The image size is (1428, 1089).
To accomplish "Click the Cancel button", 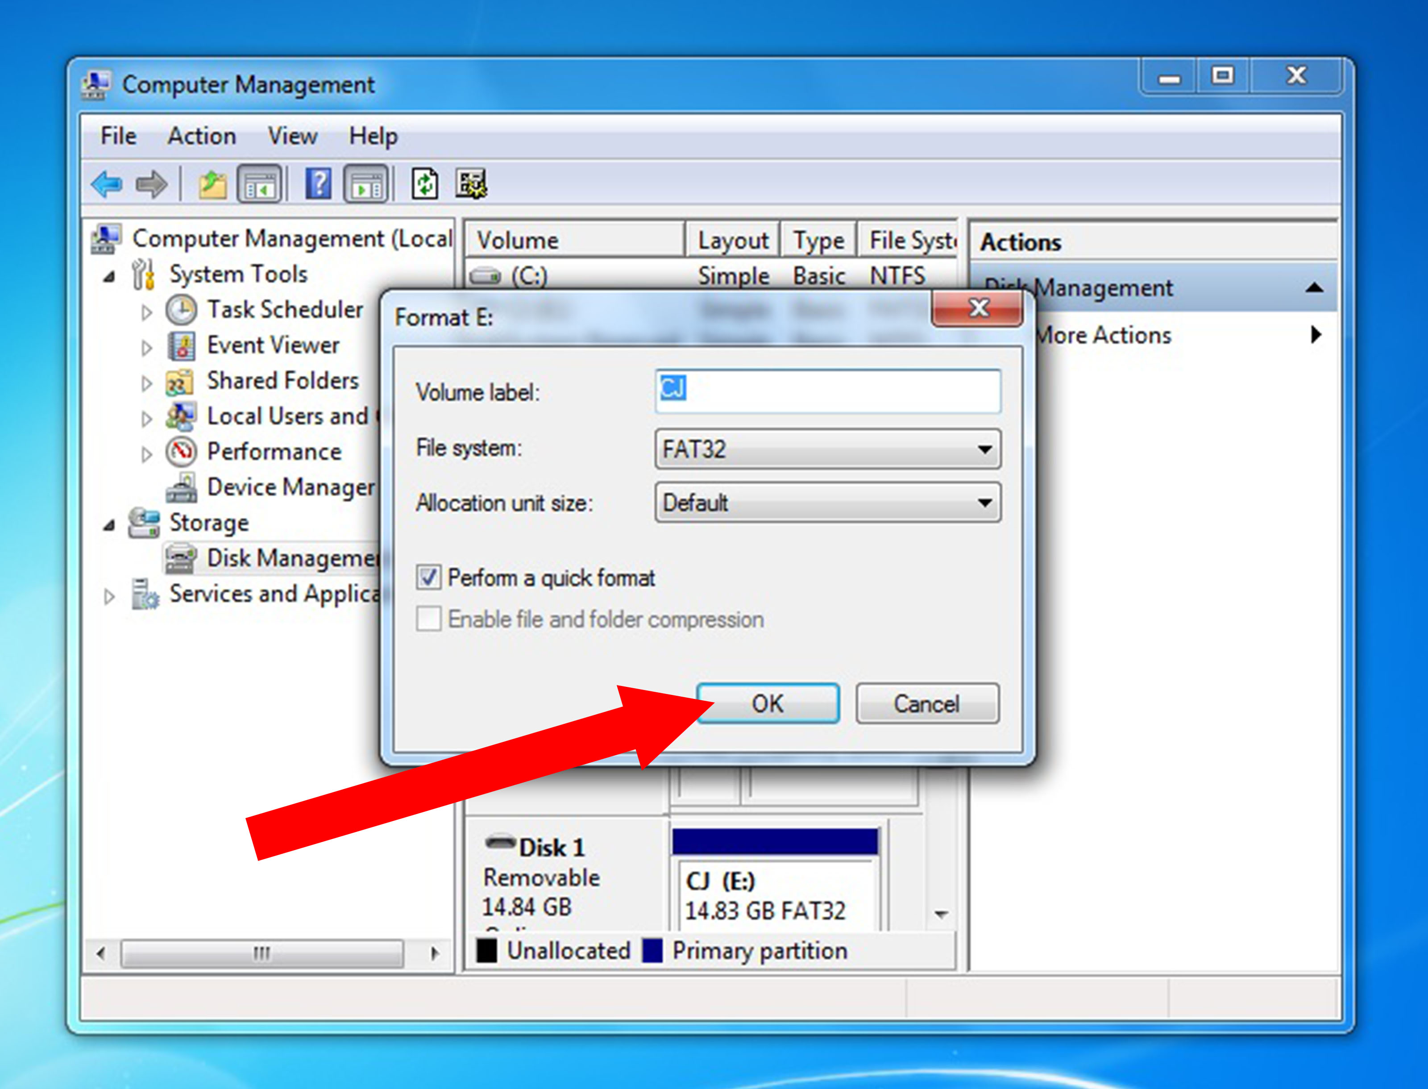I will pos(927,703).
